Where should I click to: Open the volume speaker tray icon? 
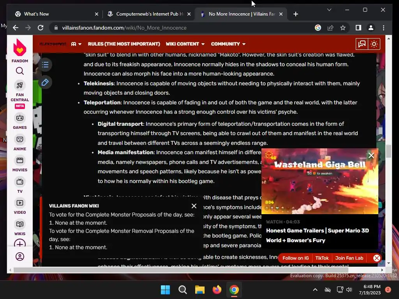click(349, 290)
